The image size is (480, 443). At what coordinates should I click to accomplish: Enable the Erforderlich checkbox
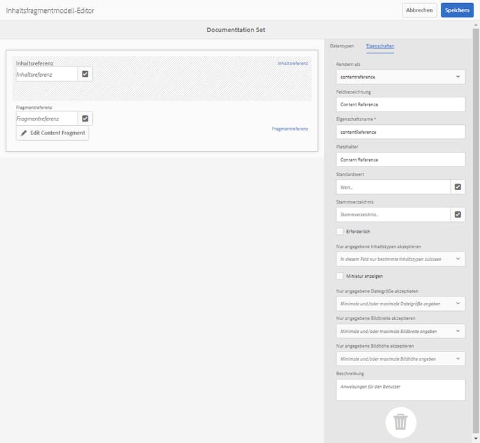(x=339, y=232)
